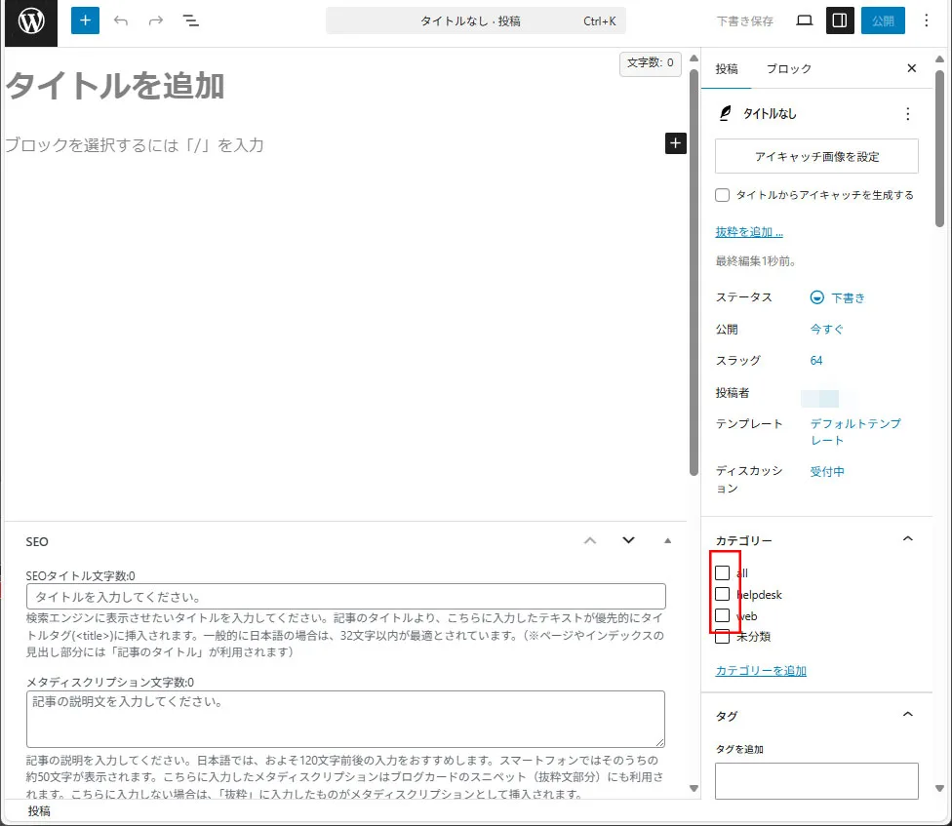This screenshot has width=952, height=826.
Task: Open the document overview list icon
Action: click(191, 20)
